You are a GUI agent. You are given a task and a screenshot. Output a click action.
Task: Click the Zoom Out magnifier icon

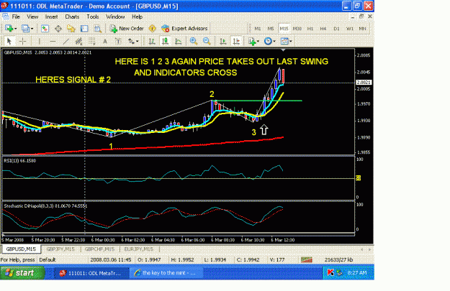click(x=207, y=41)
